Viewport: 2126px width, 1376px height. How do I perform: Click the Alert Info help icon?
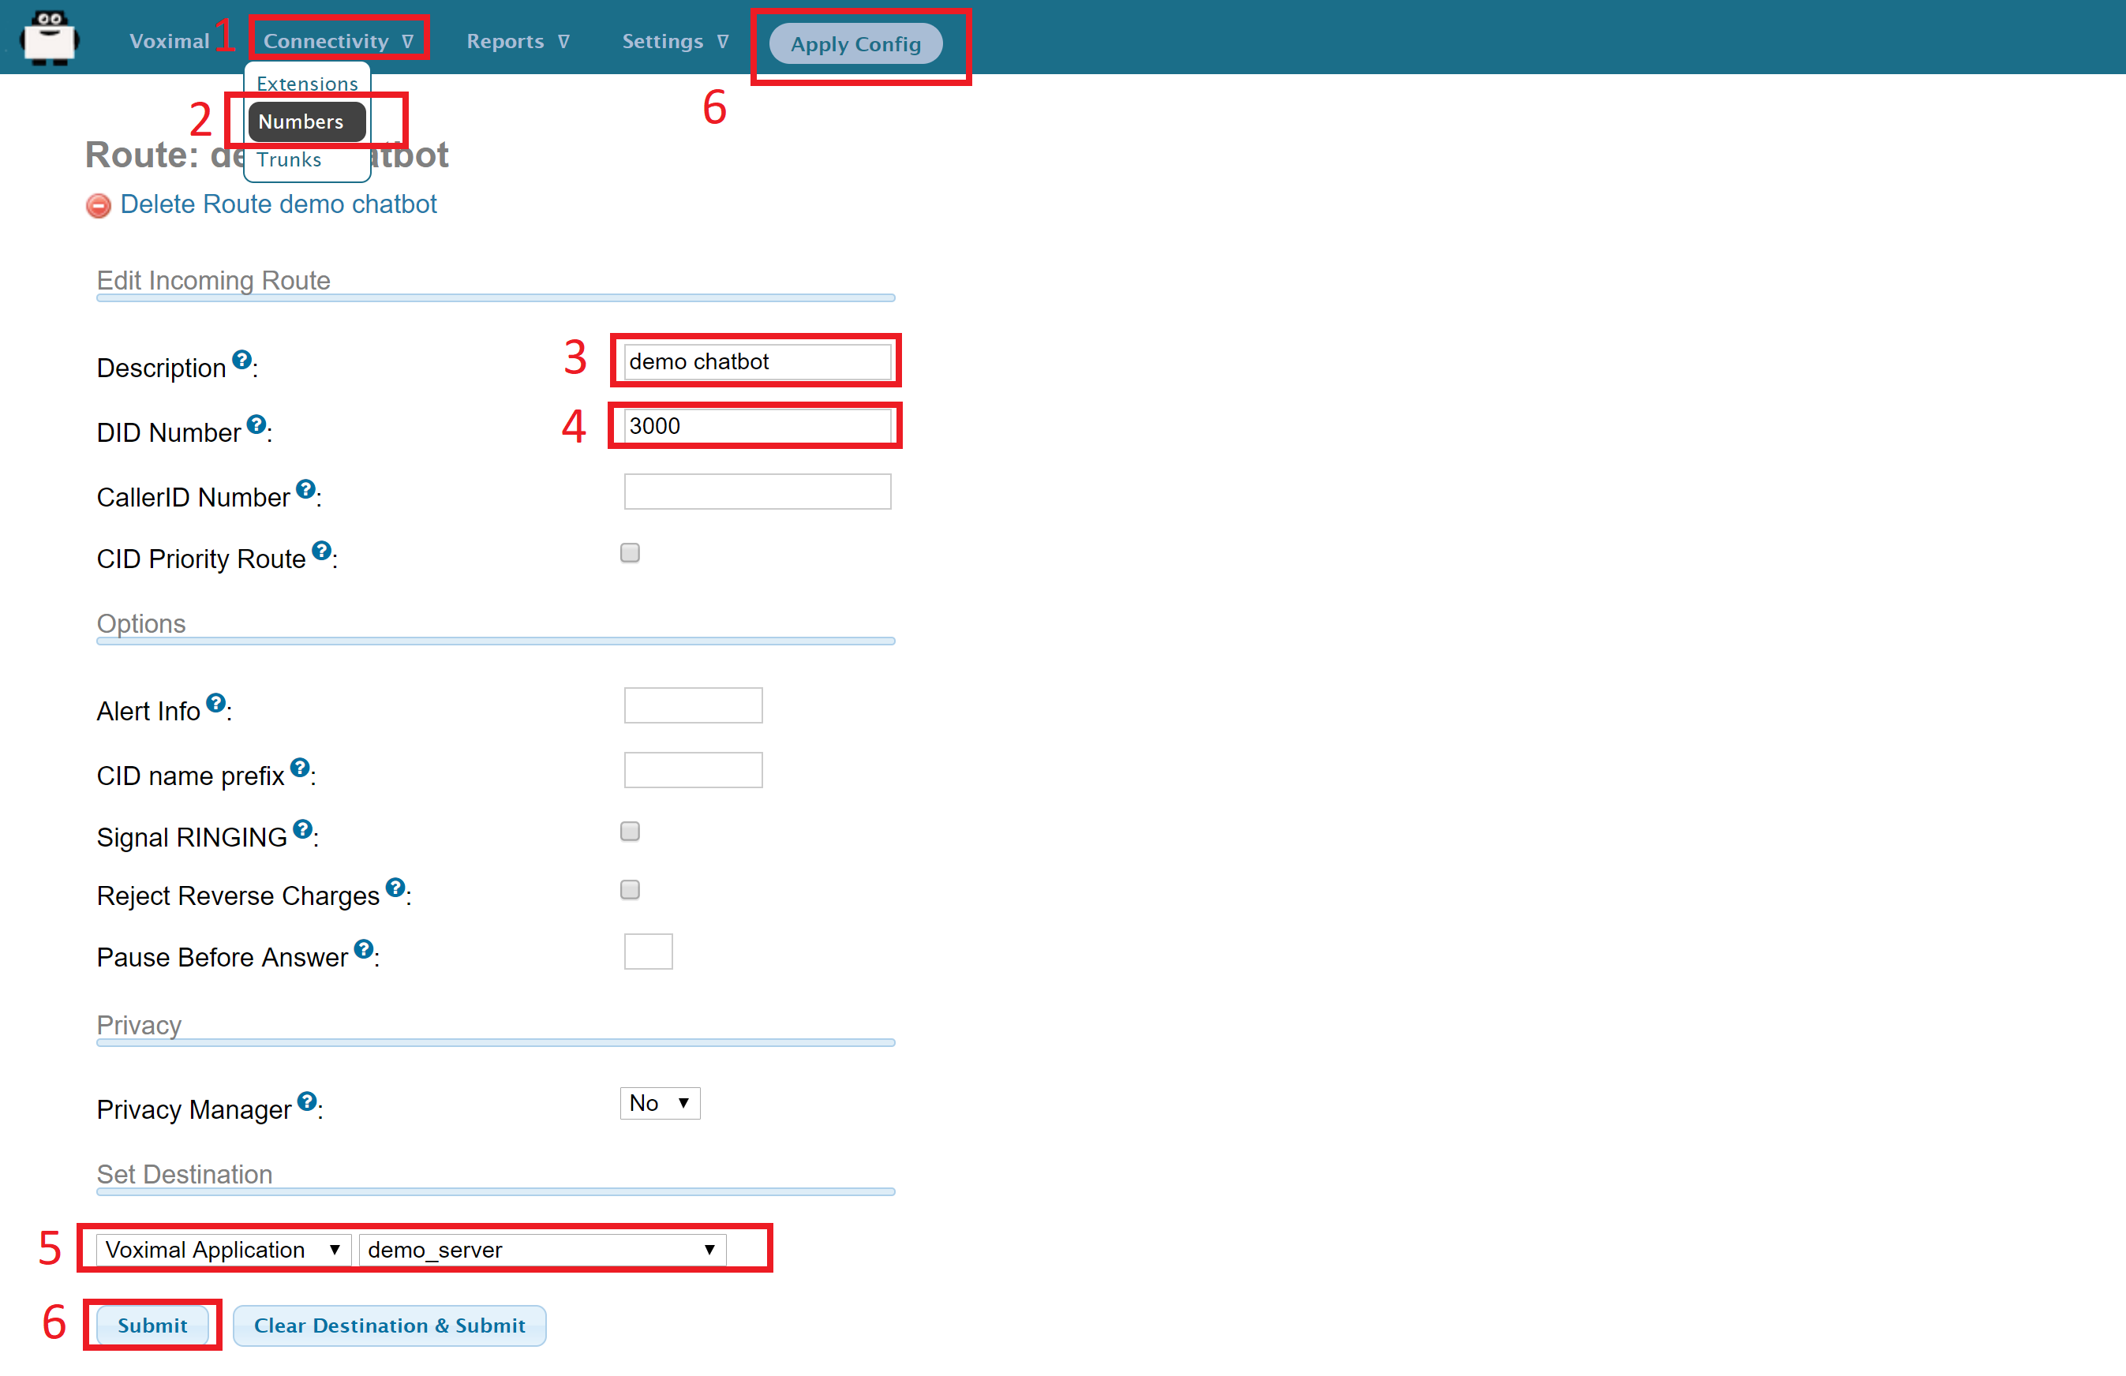215,703
